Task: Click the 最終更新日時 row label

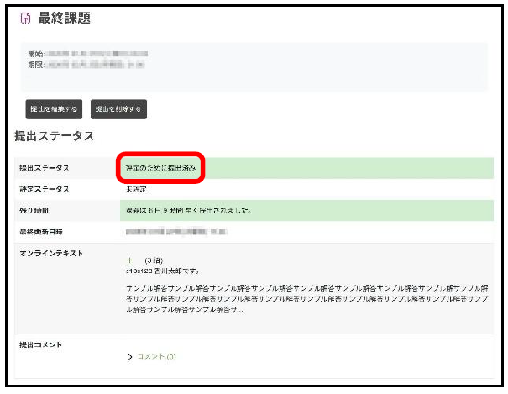Action: coord(44,229)
